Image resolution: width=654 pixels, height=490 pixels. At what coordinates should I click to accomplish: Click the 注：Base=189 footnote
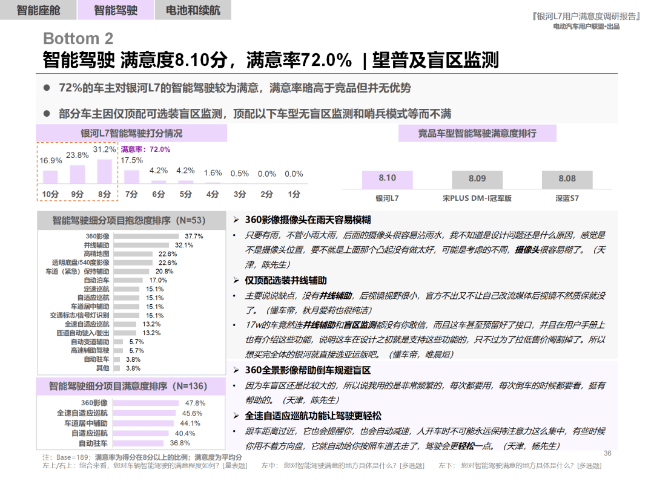(142, 457)
